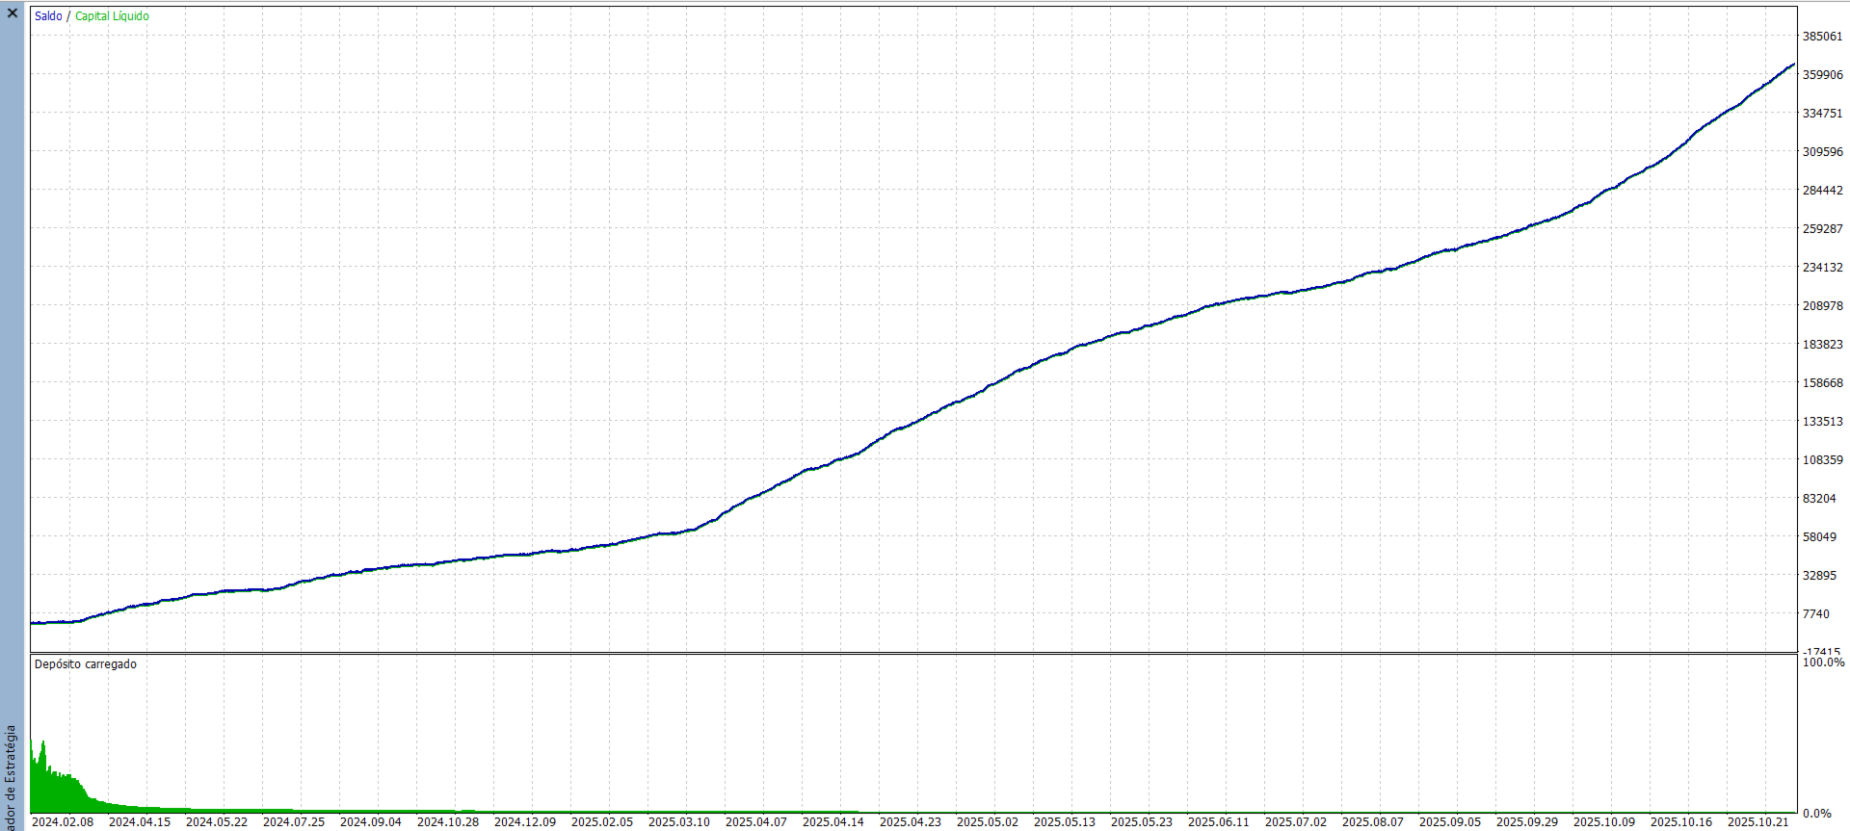Click the 2025.02.05 date label
1850x831 pixels.
[x=602, y=822]
